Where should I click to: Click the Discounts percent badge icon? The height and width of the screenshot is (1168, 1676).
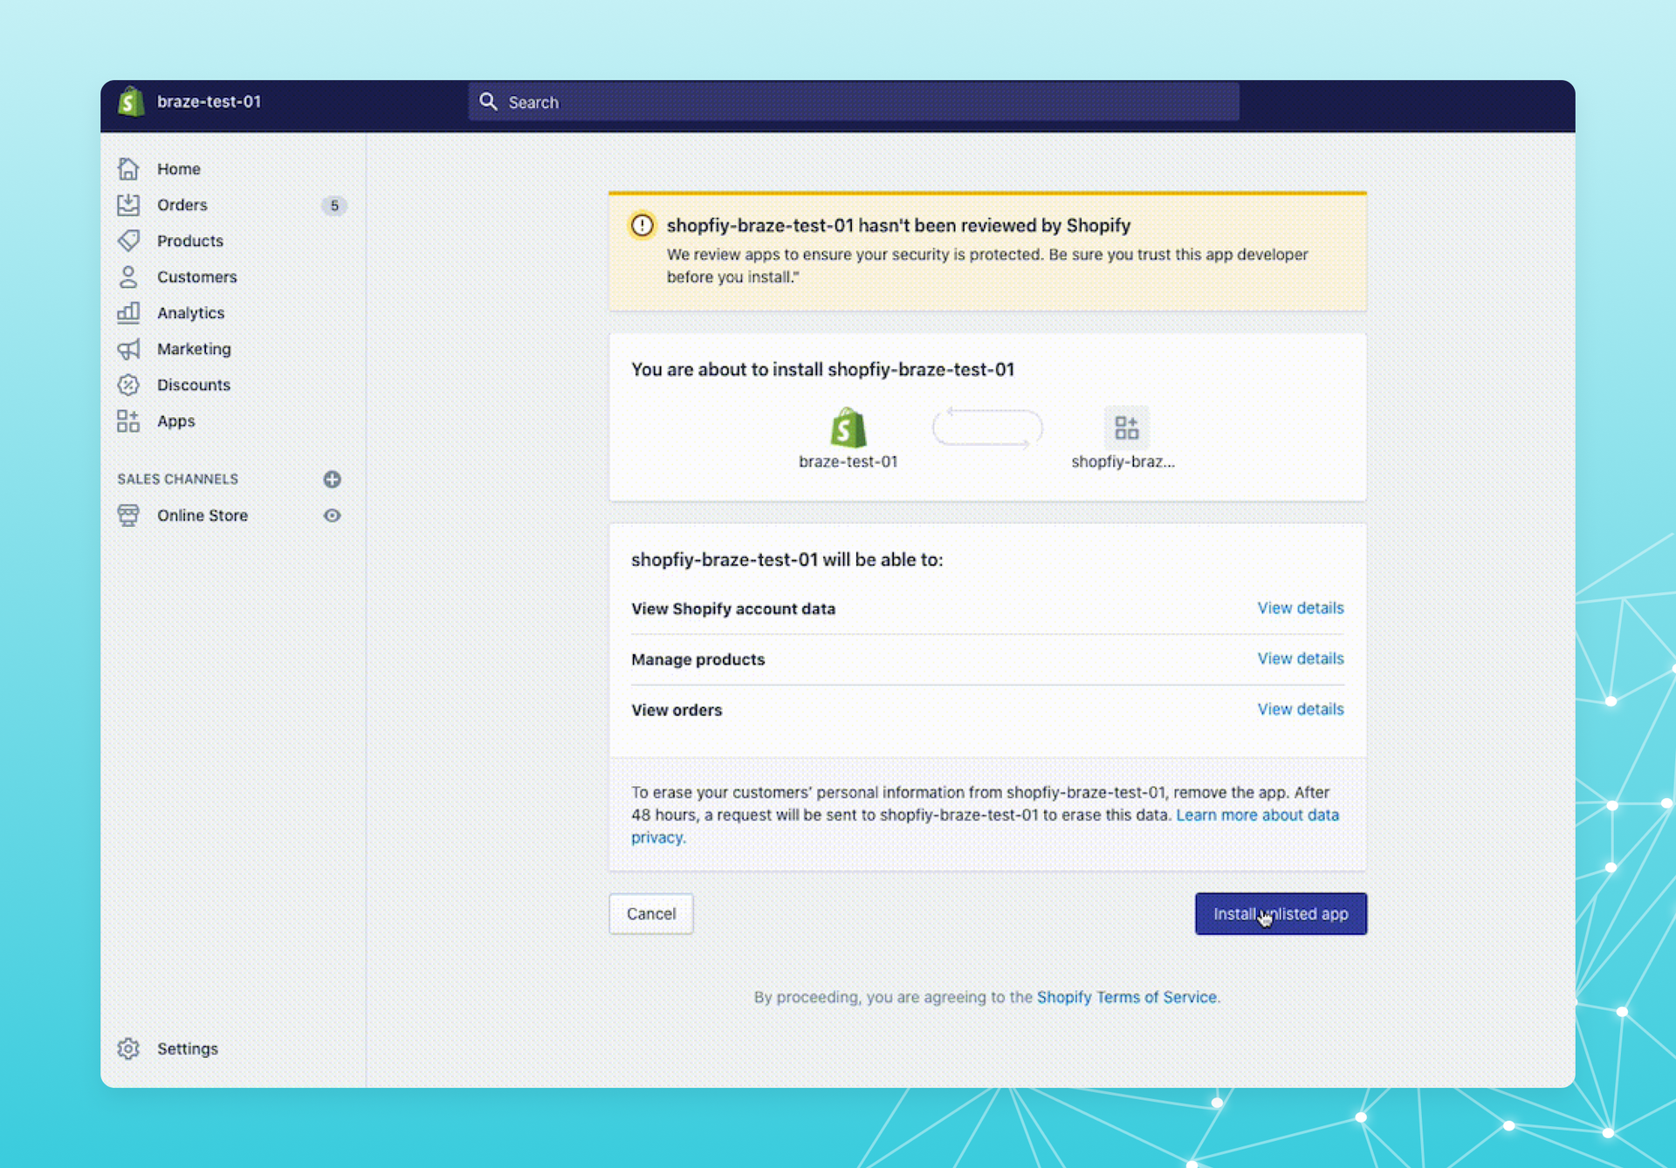point(128,385)
